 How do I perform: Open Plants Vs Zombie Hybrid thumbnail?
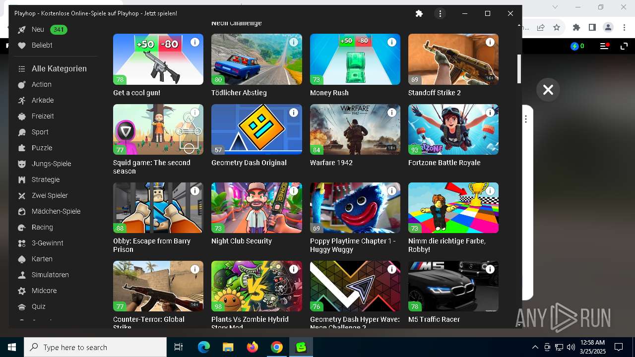256,286
